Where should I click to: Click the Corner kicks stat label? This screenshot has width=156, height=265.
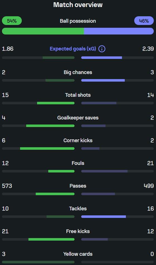click(x=78, y=140)
